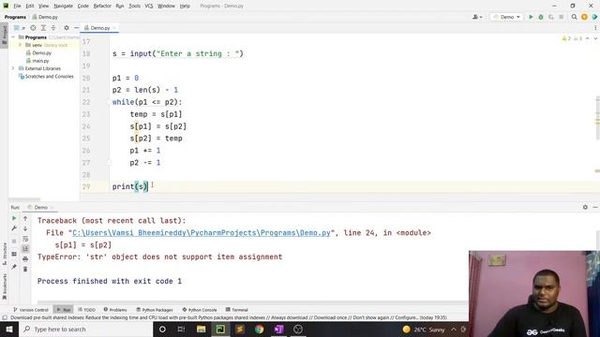The height and width of the screenshot is (337, 600).
Task: Toggle the Bookmarks side panel
Action: (5, 286)
